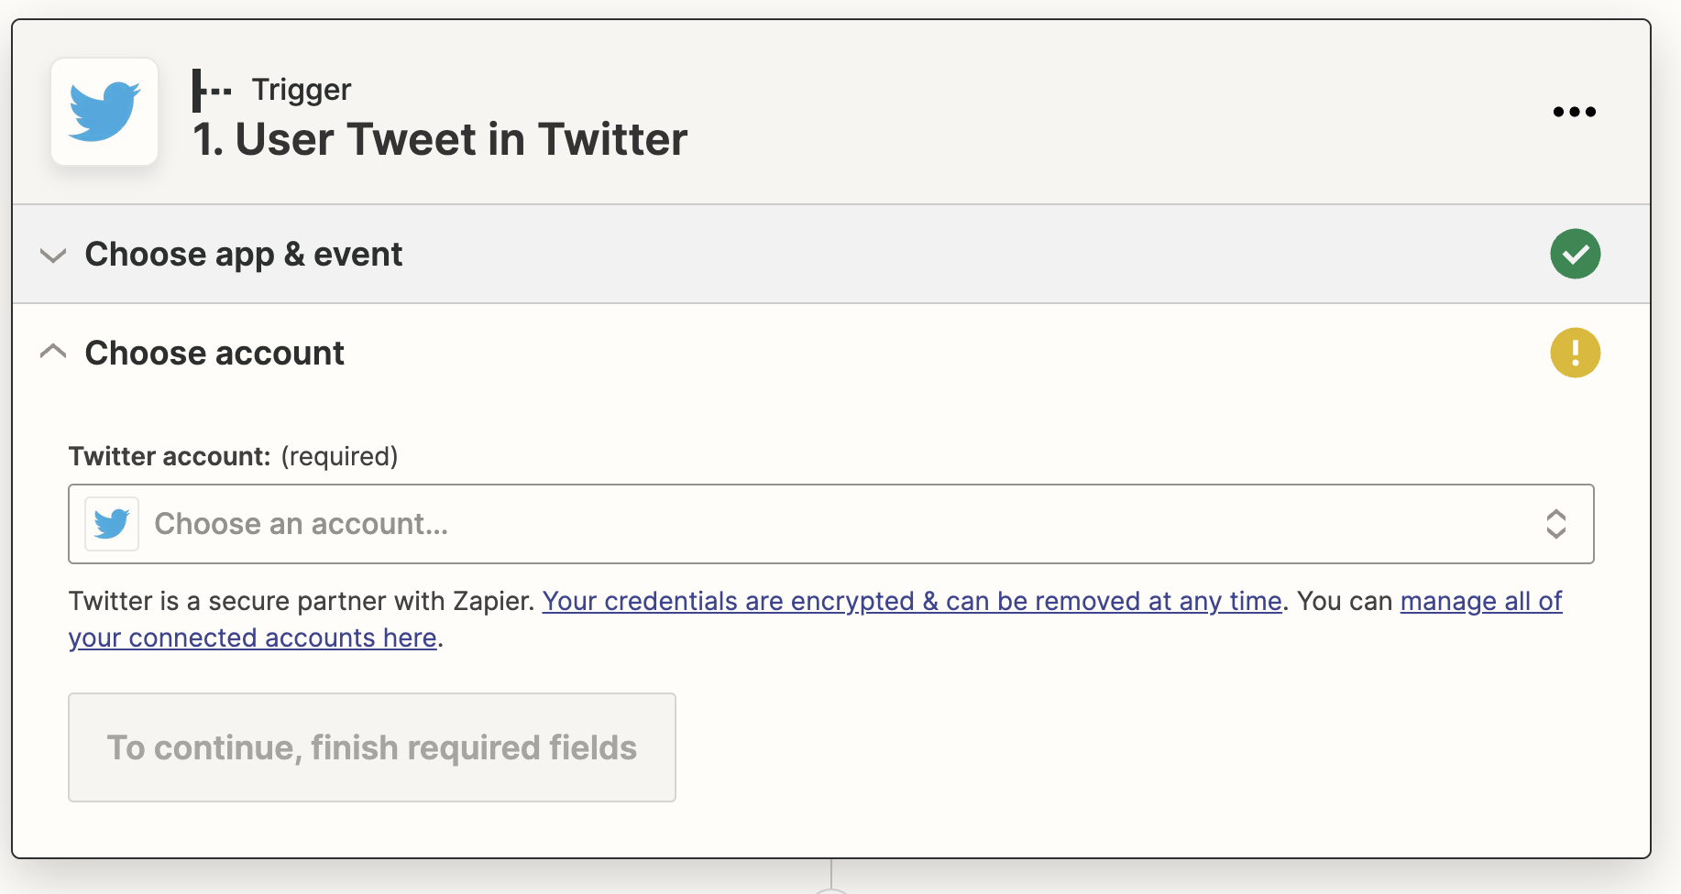Click the connector line below the step
Viewport: 1681px width, 894px height.
[x=831, y=874]
